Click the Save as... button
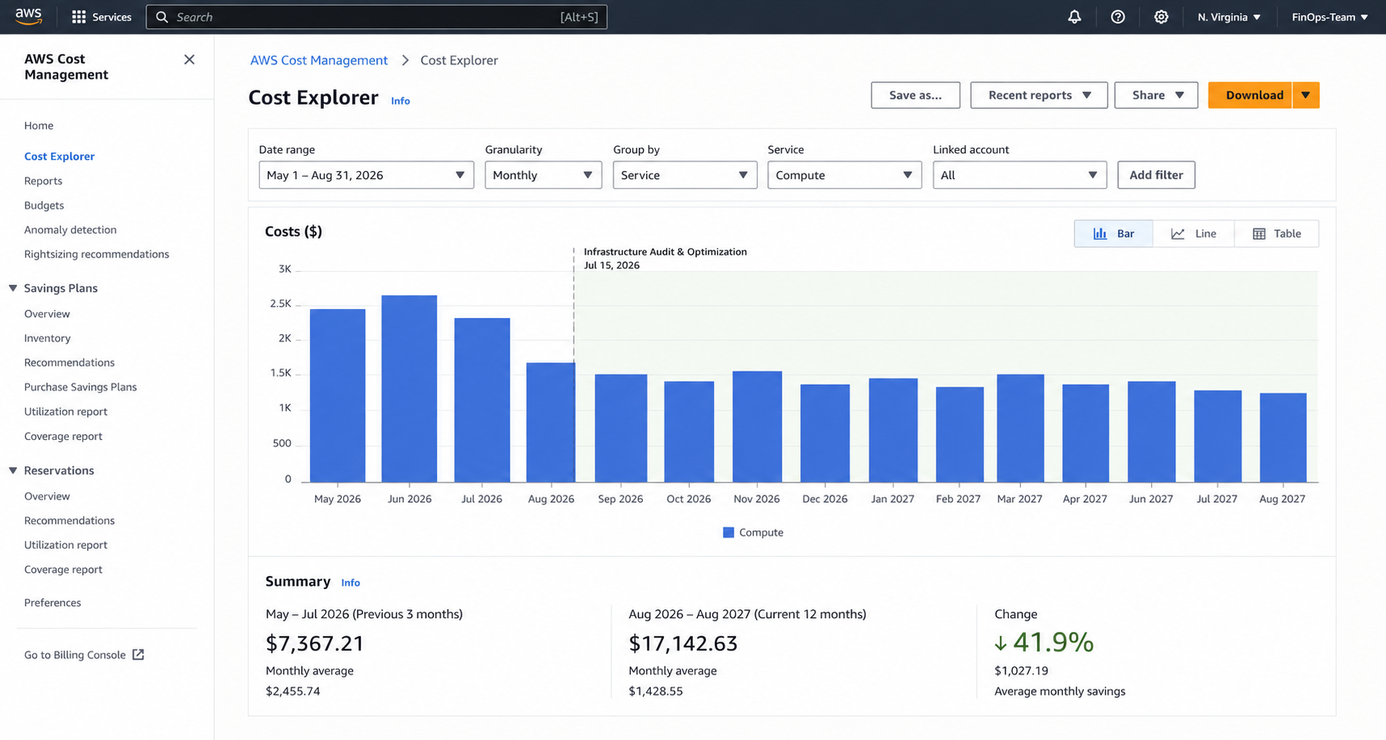Viewport: 1386px width, 740px height. coord(915,95)
